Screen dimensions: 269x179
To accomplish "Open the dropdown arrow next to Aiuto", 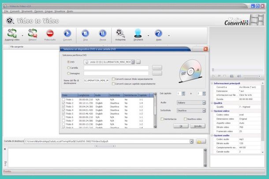I will 169,36.
